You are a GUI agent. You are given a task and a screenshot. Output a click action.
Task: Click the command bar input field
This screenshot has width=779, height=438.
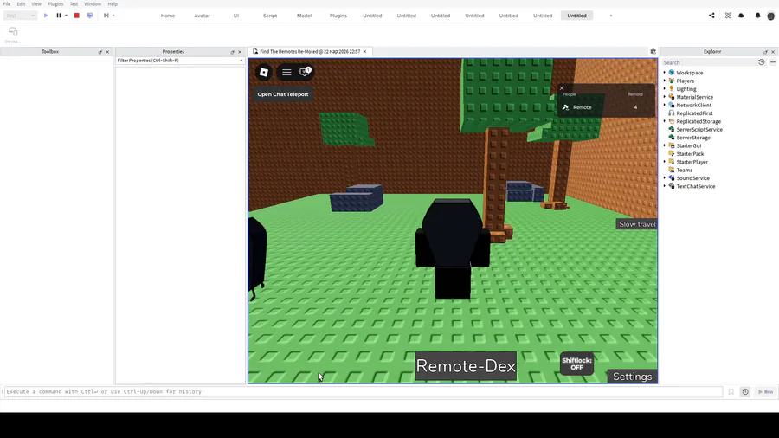pos(364,392)
